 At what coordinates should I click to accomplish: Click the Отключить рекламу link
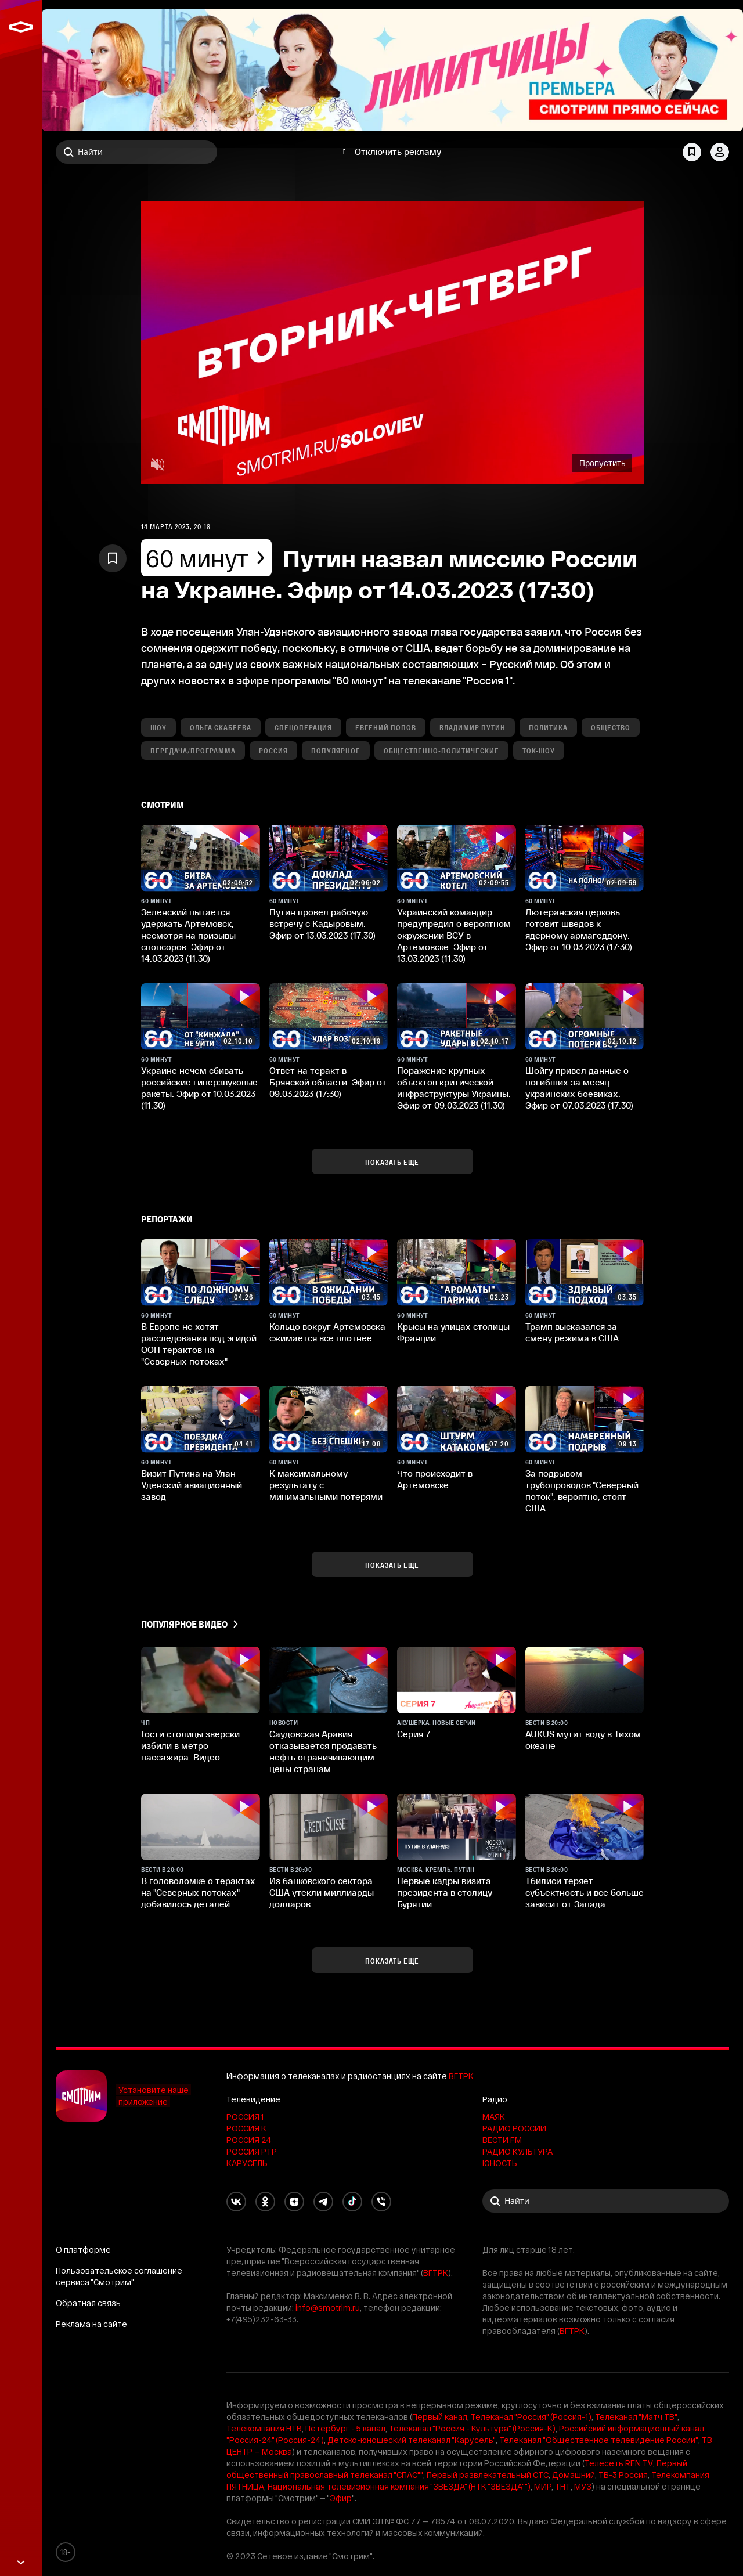(x=397, y=152)
